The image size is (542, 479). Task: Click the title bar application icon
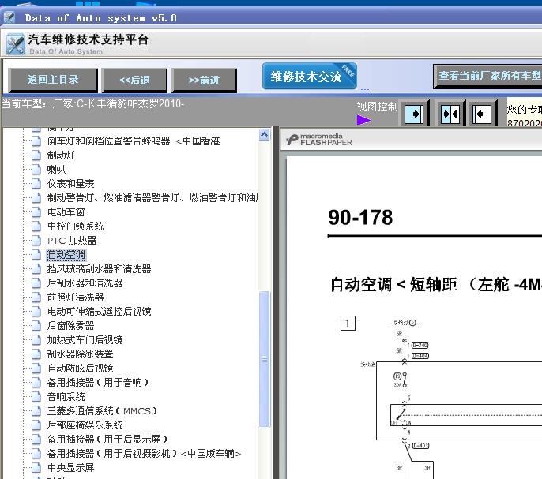click(x=9, y=17)
